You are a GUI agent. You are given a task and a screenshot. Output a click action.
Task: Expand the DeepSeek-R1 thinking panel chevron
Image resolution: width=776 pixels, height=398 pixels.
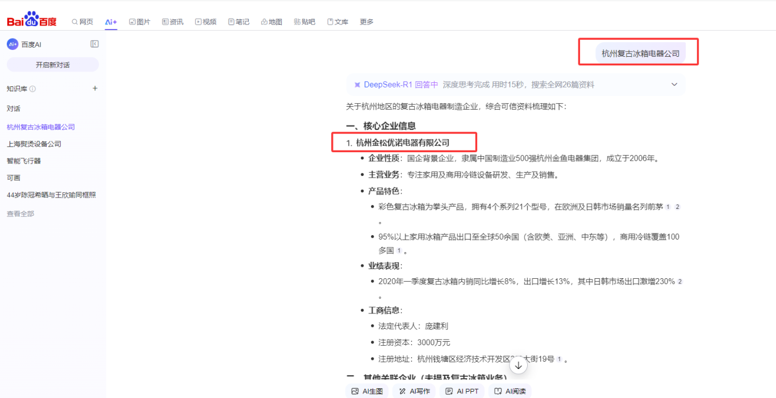674,85
